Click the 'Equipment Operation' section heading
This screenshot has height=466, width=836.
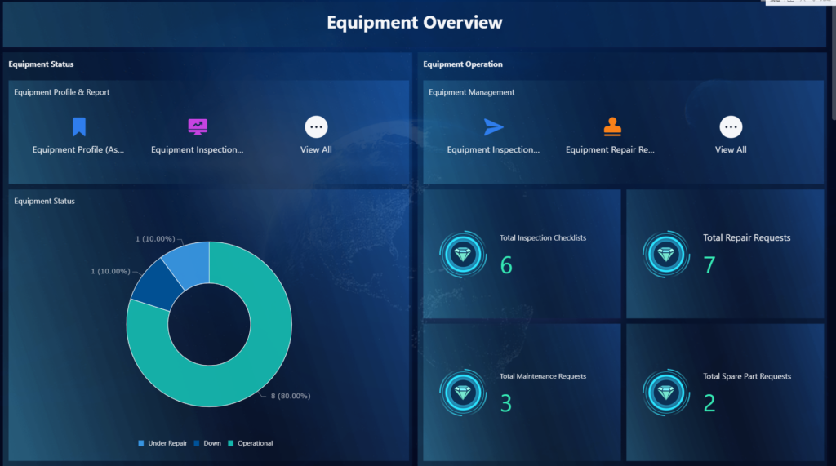coord(463,64)
